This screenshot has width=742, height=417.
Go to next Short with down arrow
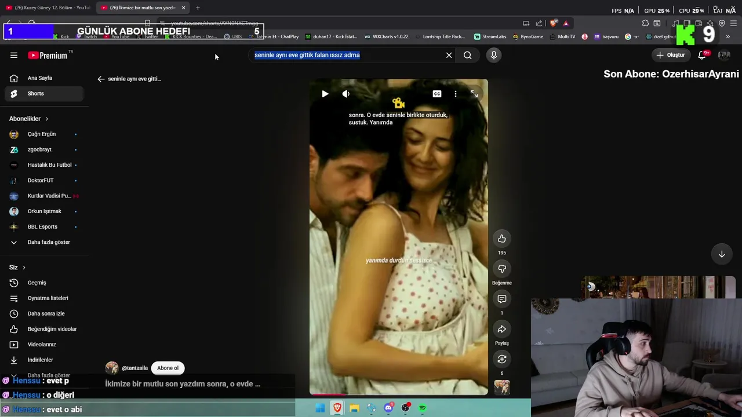pos(722,254)
